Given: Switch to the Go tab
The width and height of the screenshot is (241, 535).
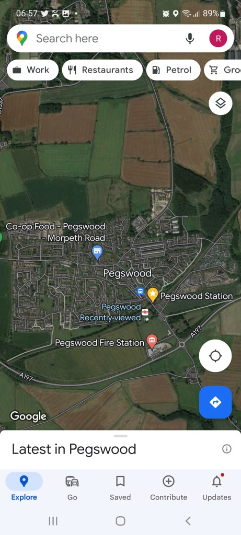Looking at the screenshot, I should [72, 489].
